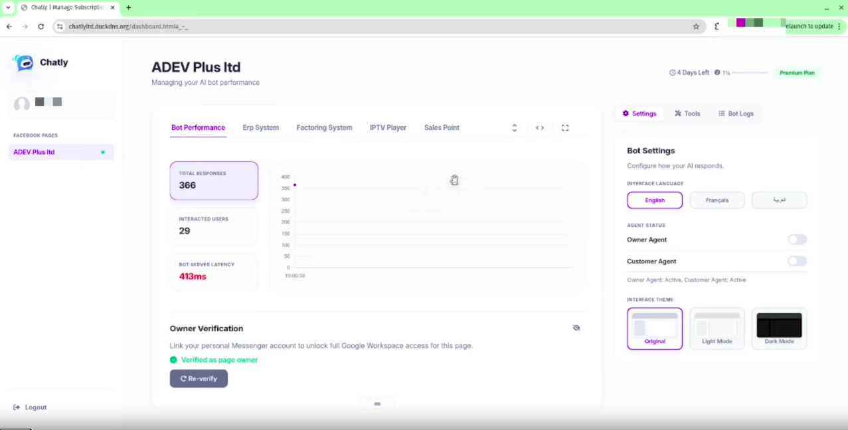Click the 1% usage progress bar
This screenshot has height=430, width=848.
pos(750,73)
